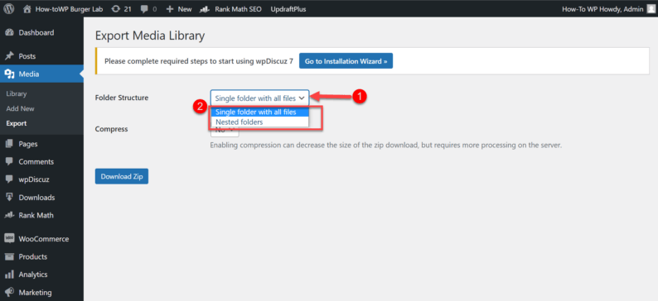Click the Download Zip button
This screenshot has width=658, height=301.
(x=122, y=176)
